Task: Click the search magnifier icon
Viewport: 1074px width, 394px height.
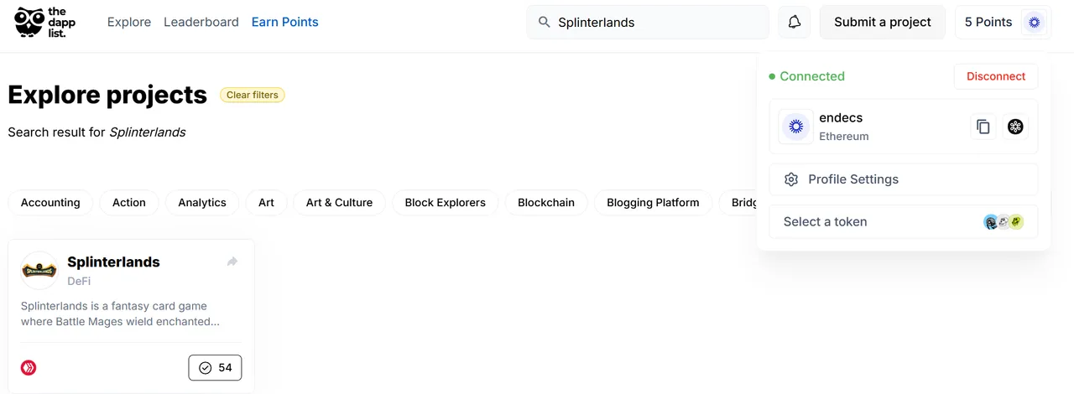Action: (545, 23)
